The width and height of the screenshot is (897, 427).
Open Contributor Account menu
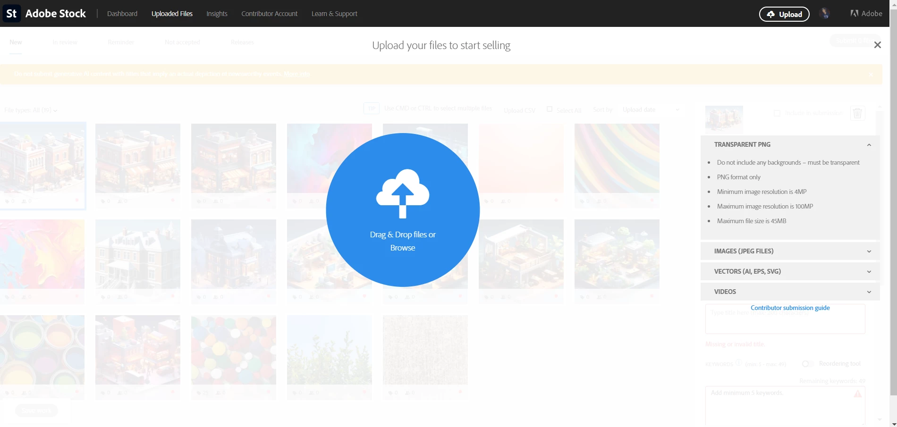[x=269, y=14]
